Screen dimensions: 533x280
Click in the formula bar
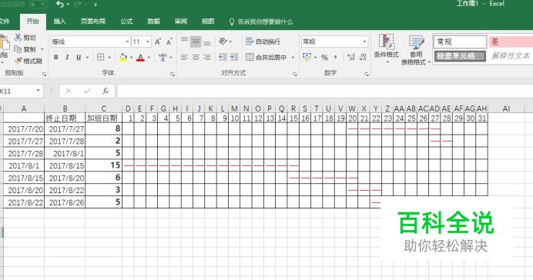coord(325,91)
